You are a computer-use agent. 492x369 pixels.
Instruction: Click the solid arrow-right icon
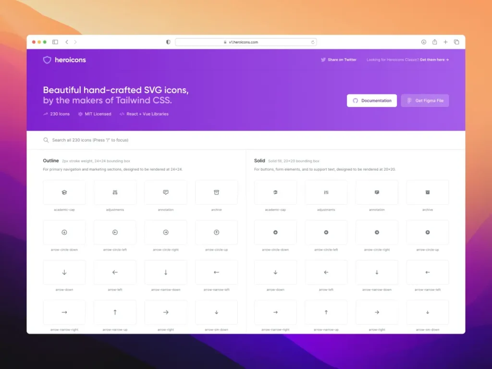(x=377, y=312)
